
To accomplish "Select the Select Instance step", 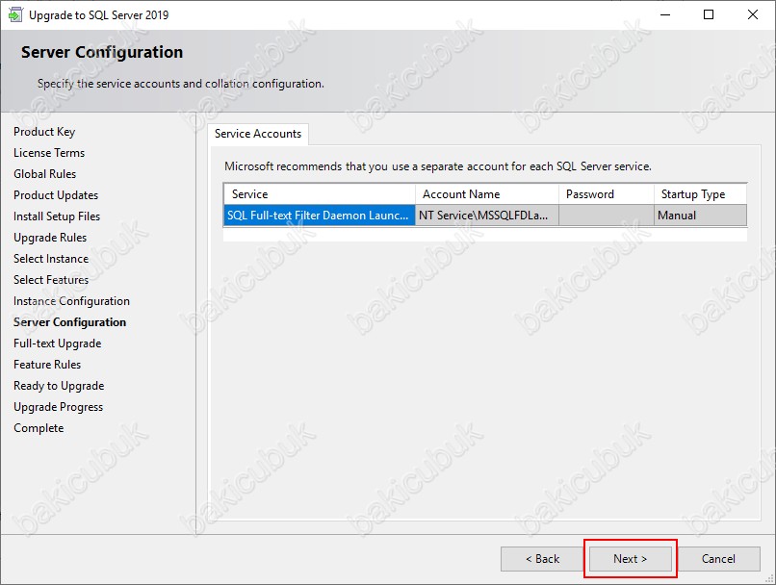I will tap(51, 259).
